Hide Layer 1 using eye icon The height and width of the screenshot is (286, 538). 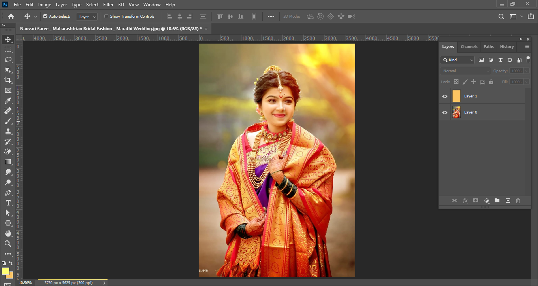click(x=445, y=96)
